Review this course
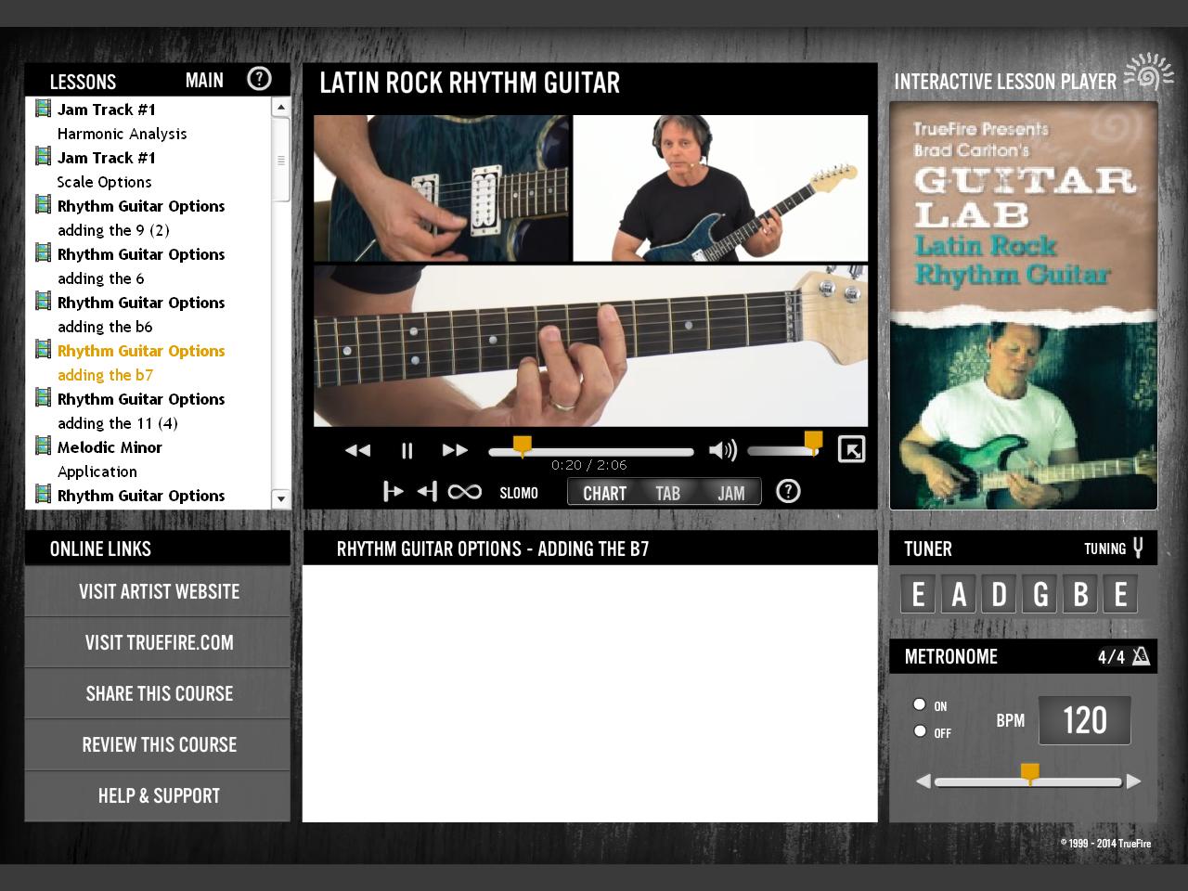The width and height of the screenshot is (1188, 891). click(x=158, y=744)
